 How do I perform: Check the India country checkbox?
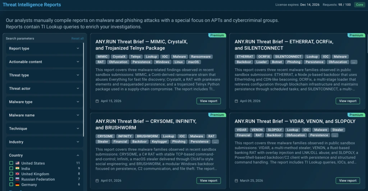coord(11,168)
